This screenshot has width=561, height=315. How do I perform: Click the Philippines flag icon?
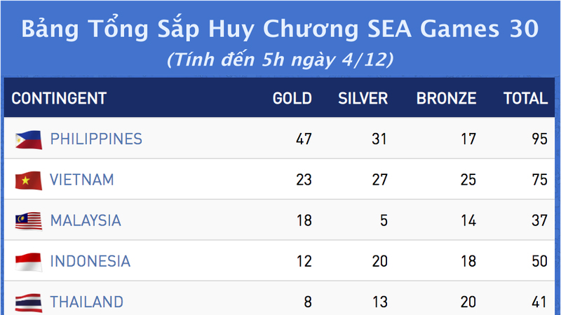(x=28, y=139)
